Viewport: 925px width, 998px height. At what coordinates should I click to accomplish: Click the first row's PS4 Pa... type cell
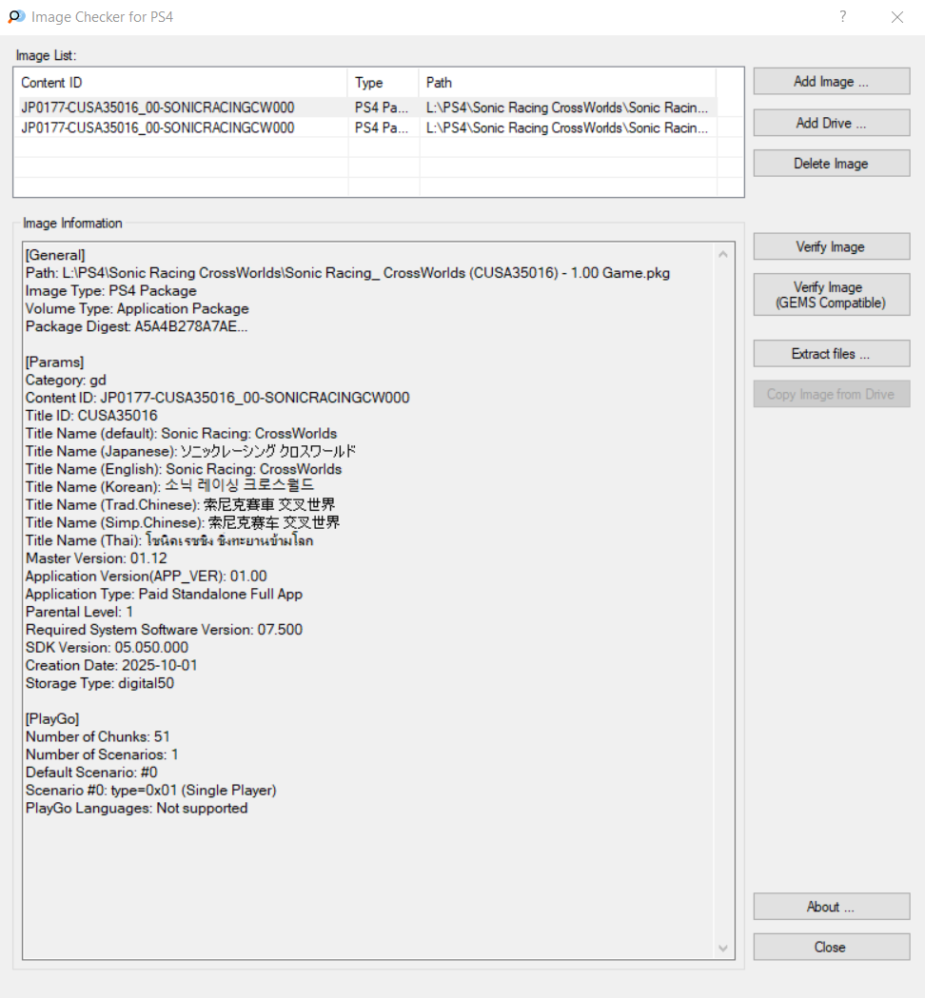coord(382,108)
